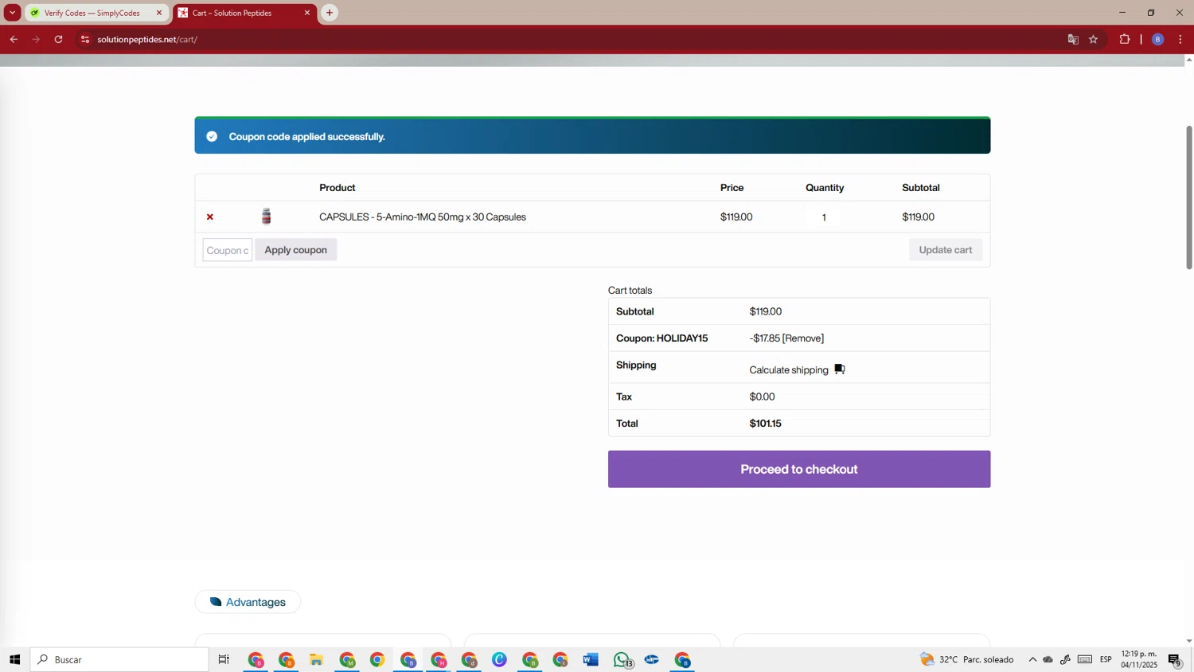The image size is (1194, 672).
Task: Open Microsoft Word from the taskbar
Action: (591, 659)
